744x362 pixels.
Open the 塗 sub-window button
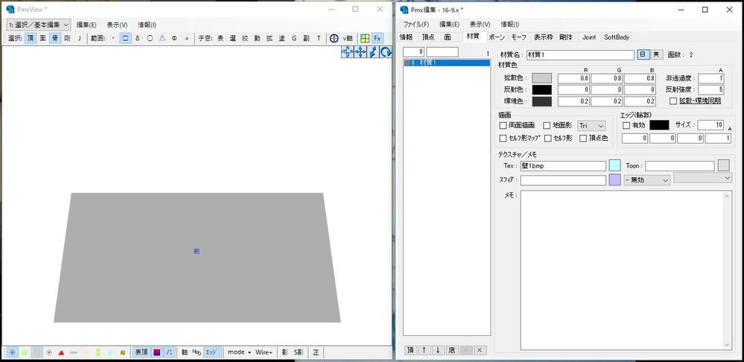pyautogui.click(x=282, y=39)
